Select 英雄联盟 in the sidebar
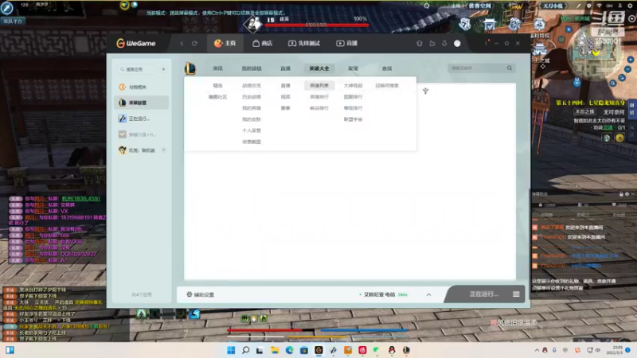The width and height of the screenshot is (637, 358). pos(142,103)
